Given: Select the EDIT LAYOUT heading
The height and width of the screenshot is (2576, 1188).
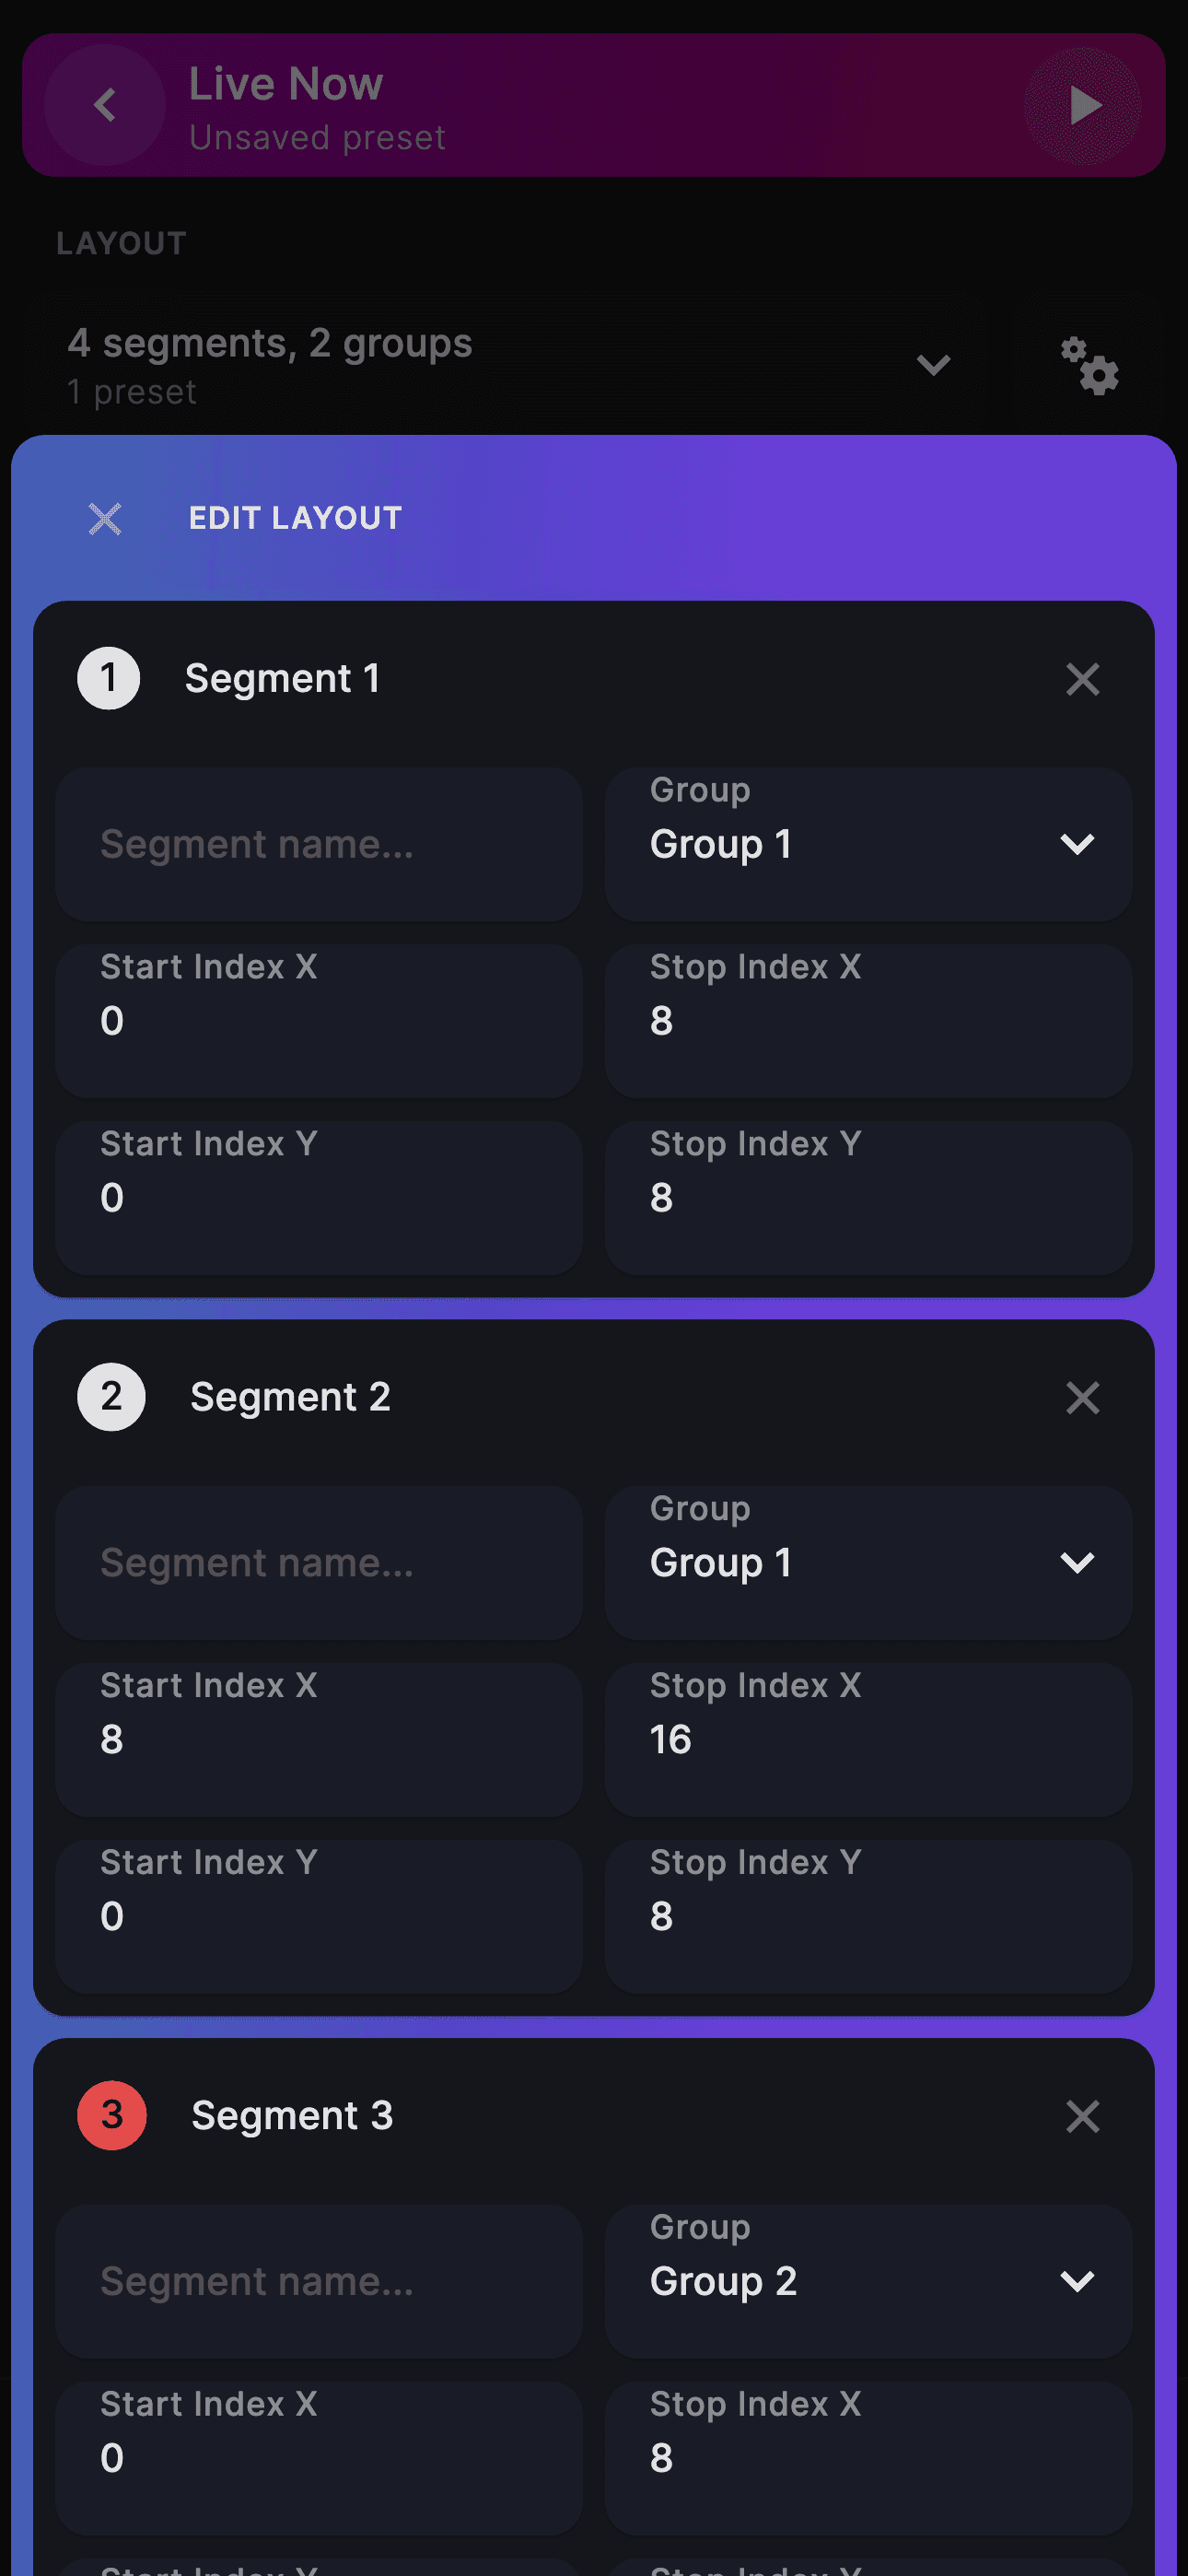Looking at the screenshot, I should click(295, 518).
